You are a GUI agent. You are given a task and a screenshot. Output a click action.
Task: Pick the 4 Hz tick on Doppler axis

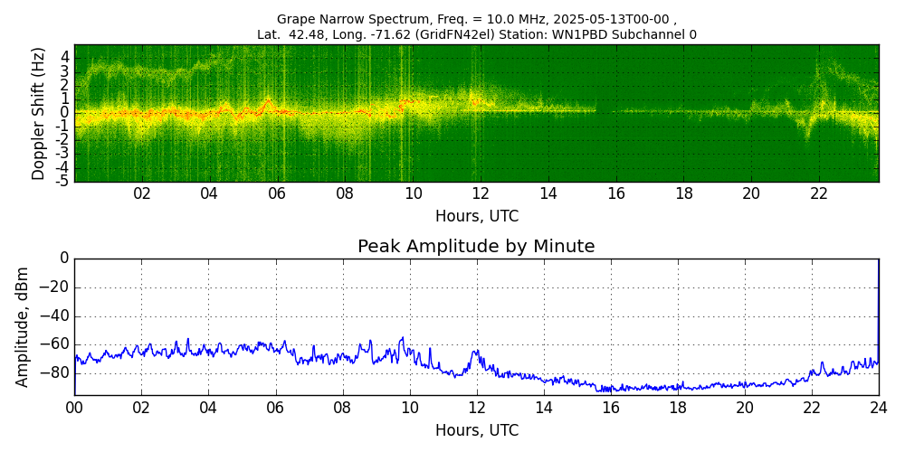[64, 57]
